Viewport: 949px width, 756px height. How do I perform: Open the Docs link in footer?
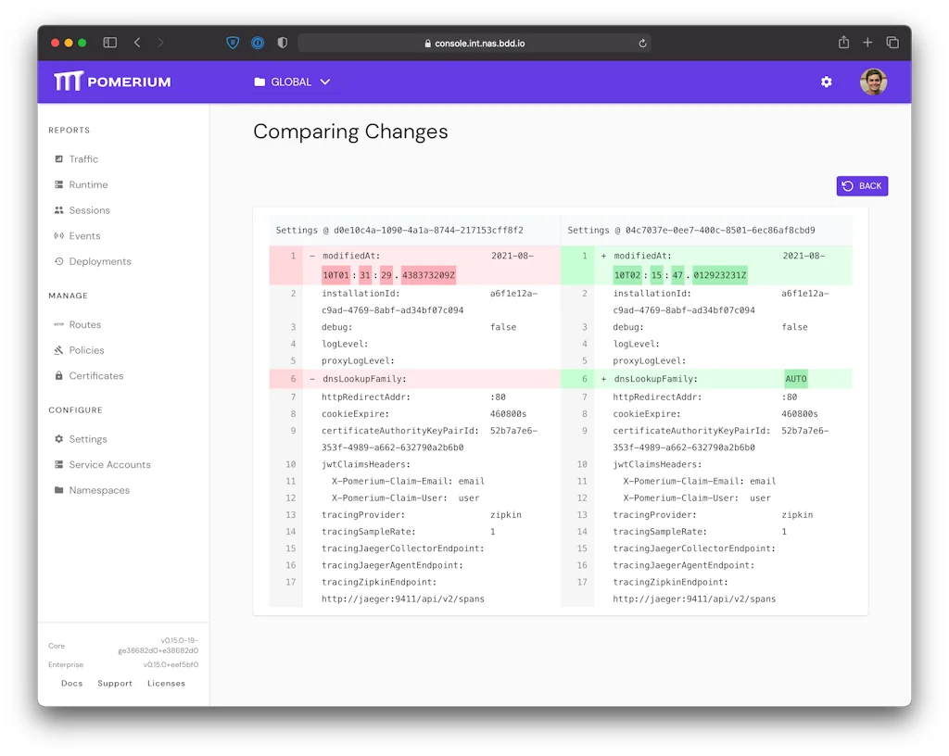pos(71,684)
